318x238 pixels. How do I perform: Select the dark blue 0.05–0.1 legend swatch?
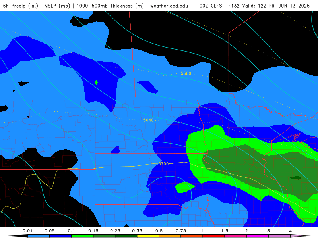[60, 236]
